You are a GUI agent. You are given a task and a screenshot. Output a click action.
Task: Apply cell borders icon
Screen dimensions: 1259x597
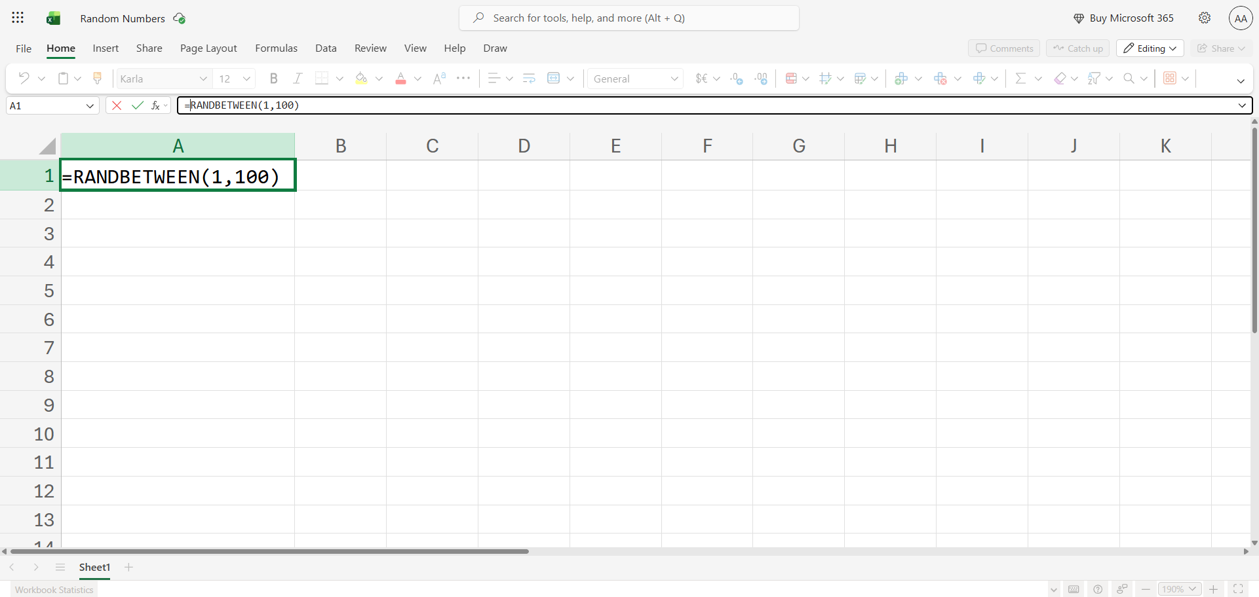[x=321, y=79]
